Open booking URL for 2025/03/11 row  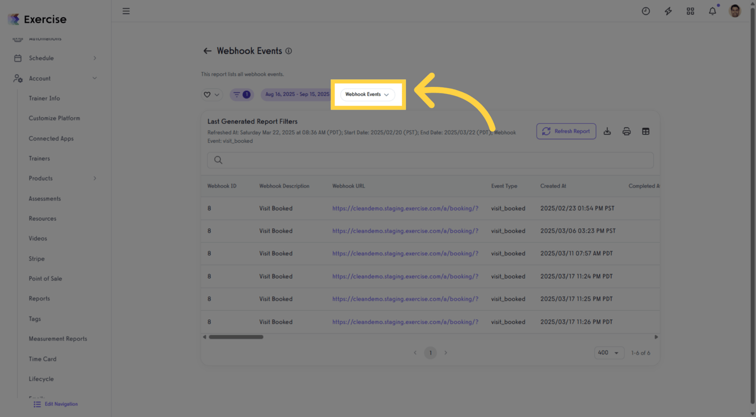pos(405,253)
